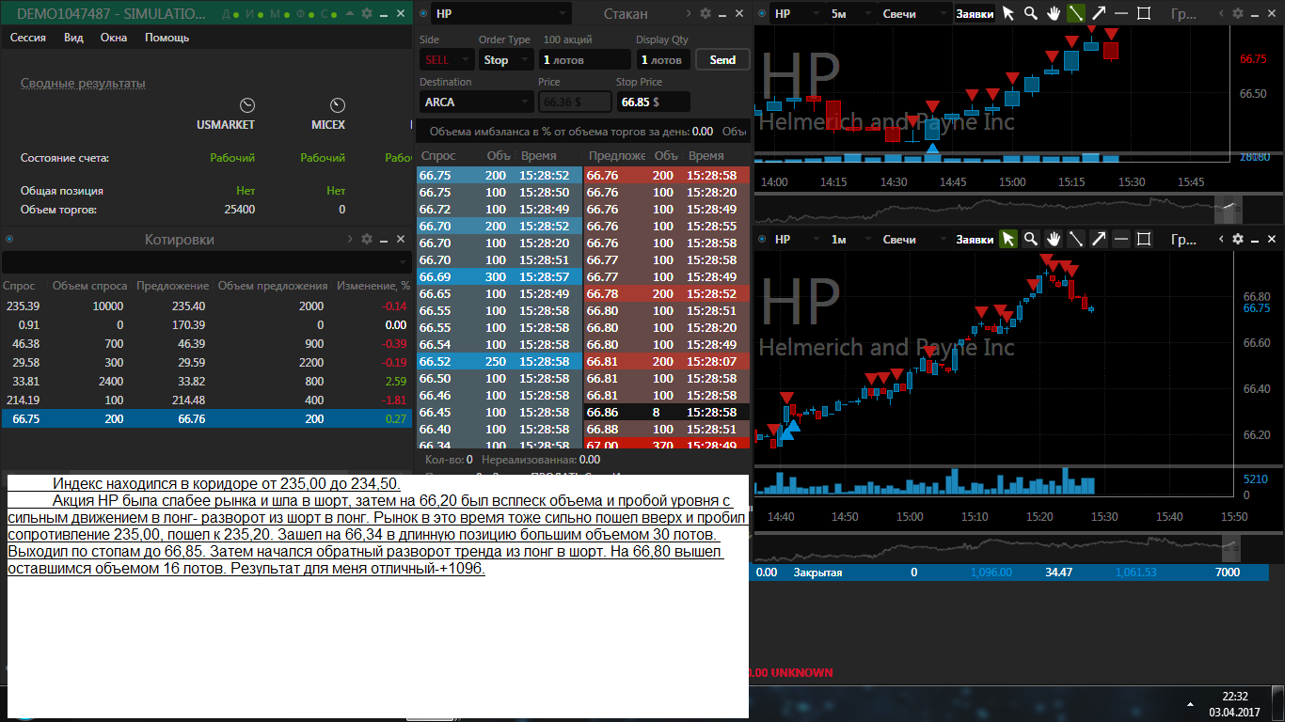
Task: Toggle the trend line tool in the 5м chart
Action: point(1076,13)
